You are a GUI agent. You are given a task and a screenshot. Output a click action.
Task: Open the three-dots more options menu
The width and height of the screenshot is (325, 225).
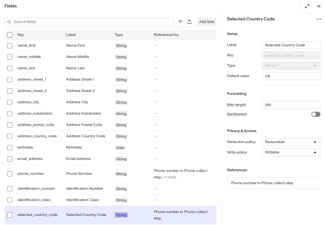click(319, 19)
